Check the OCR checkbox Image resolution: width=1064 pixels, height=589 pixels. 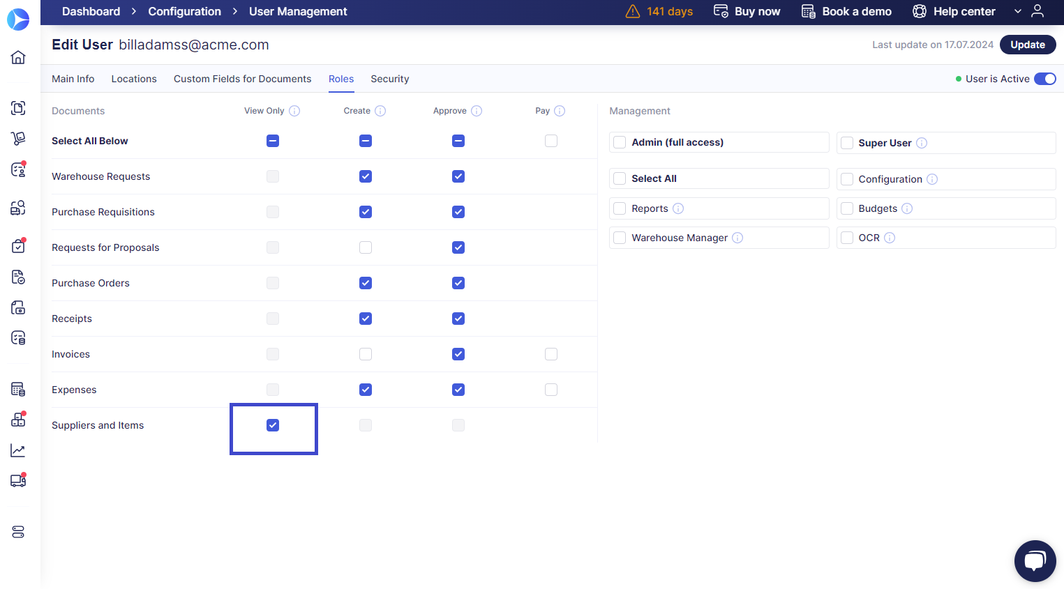tap(847, 238)
